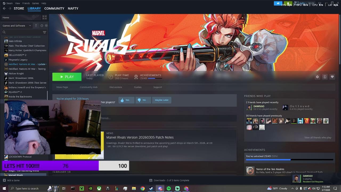
Task: Select Hollow Knight in library
Action: (x=16, y=74)
